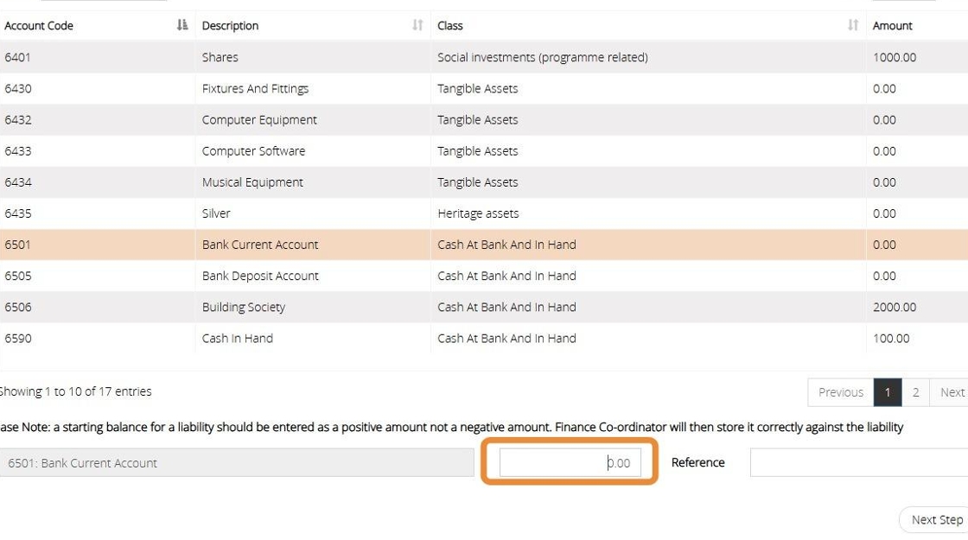Click the 6501: Bank Current Account field
Screen dimensions: 968x540
(x=237, y=463)
